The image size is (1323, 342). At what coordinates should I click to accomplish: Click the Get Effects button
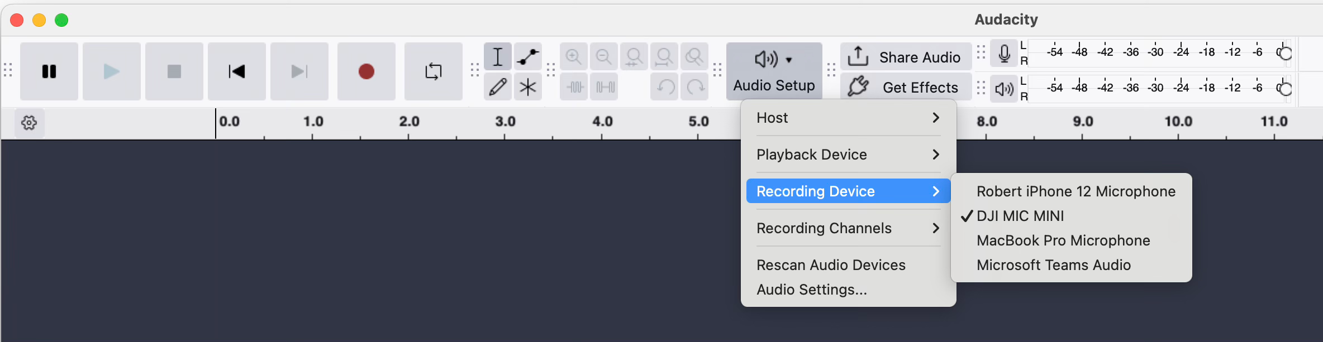click(906, 86)
